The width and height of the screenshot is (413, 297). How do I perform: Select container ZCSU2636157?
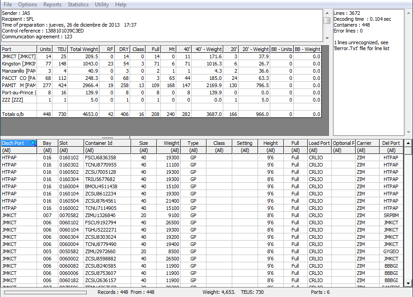(100, 280)
